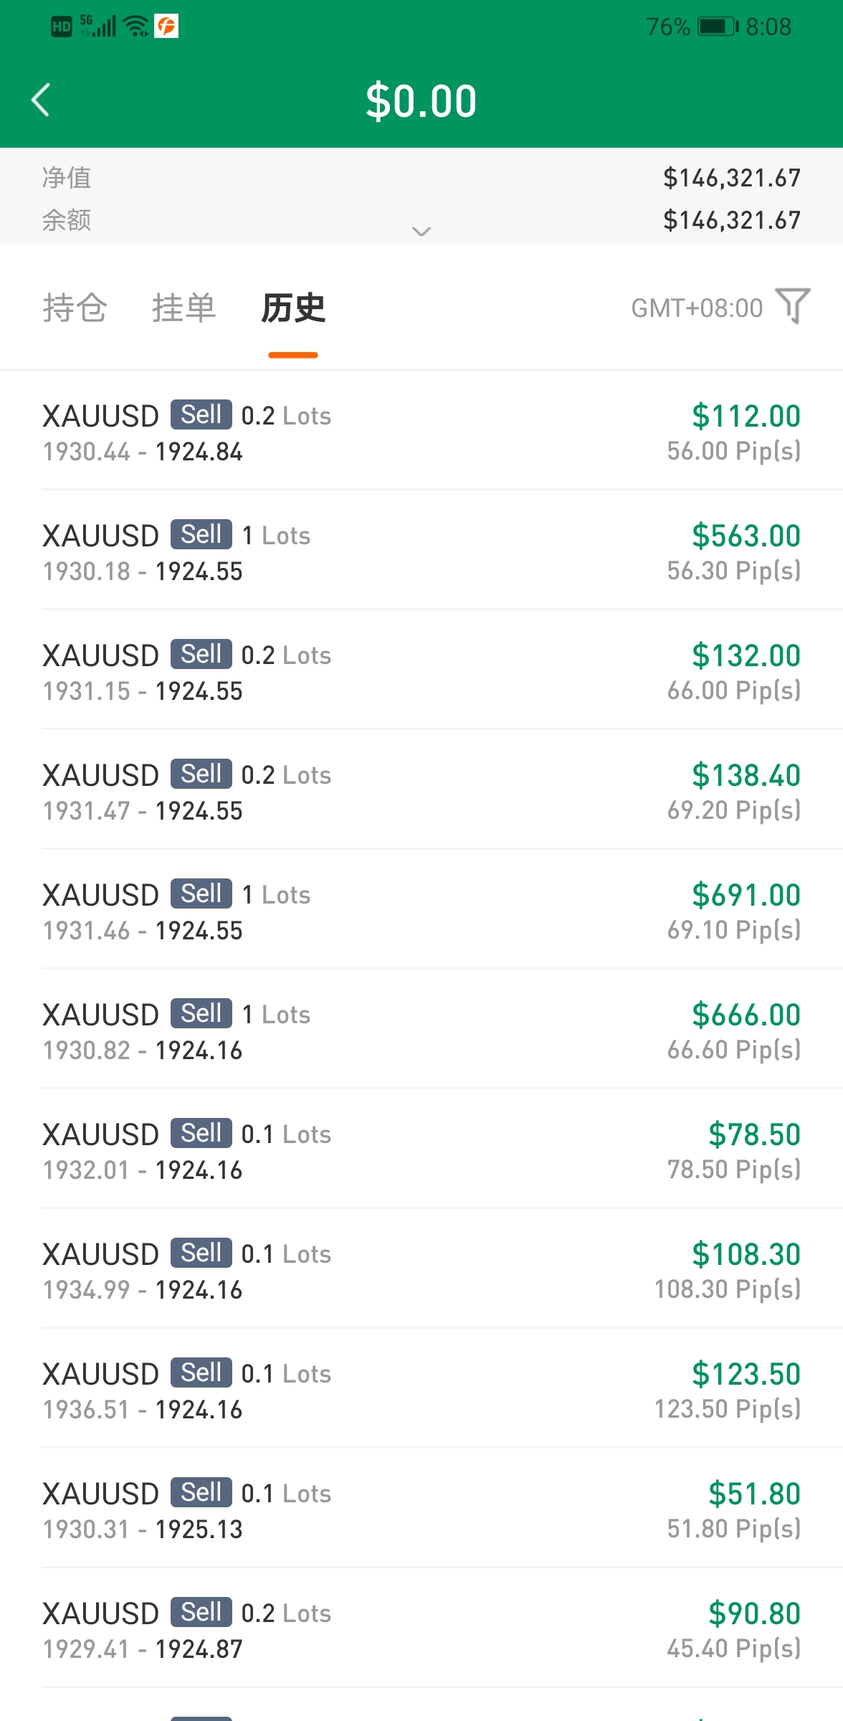Switch to the 挂单 pending orders tab
The image size is (843, 1721).
(184, 308)
